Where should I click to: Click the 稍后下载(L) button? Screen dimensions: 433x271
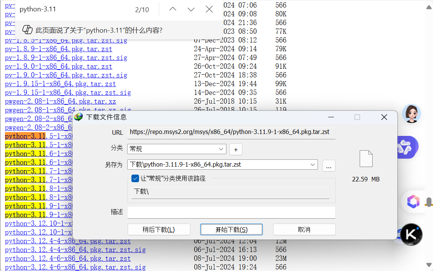159,230
